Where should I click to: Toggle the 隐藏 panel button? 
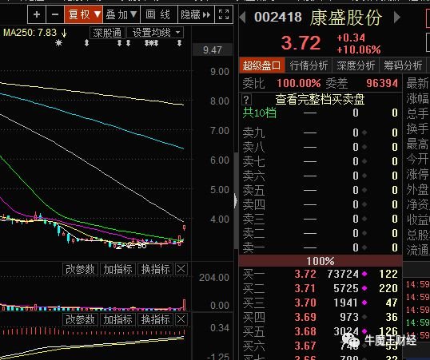click(x=196, y=14)
